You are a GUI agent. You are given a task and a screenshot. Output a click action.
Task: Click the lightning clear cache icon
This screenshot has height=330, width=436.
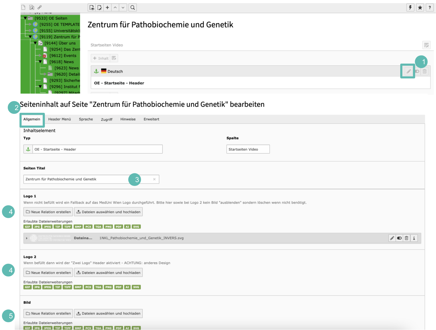click(x=410, y=8)
